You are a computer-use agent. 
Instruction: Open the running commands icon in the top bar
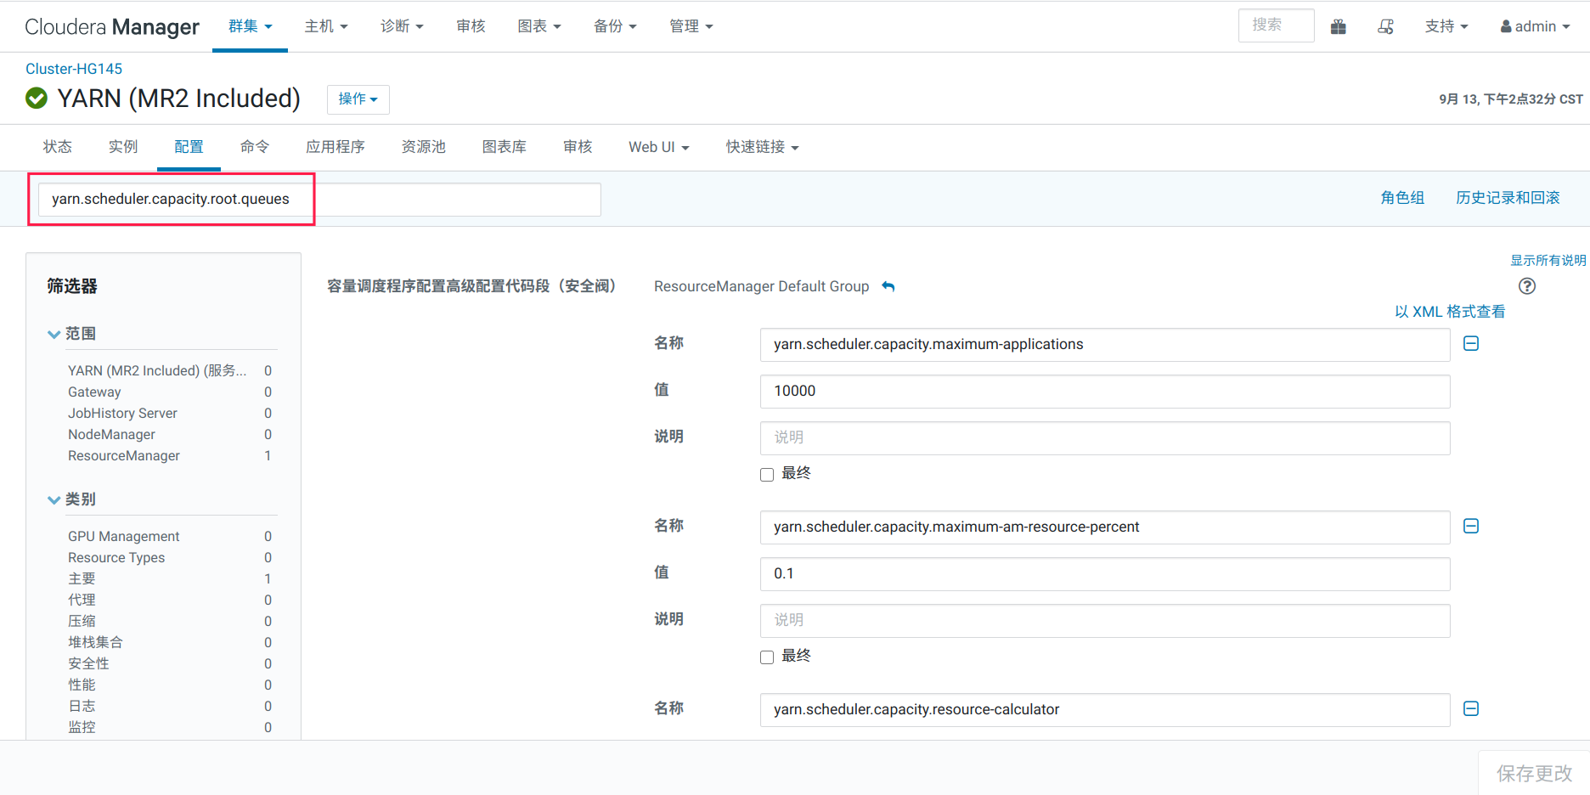tap(1385, 26)
